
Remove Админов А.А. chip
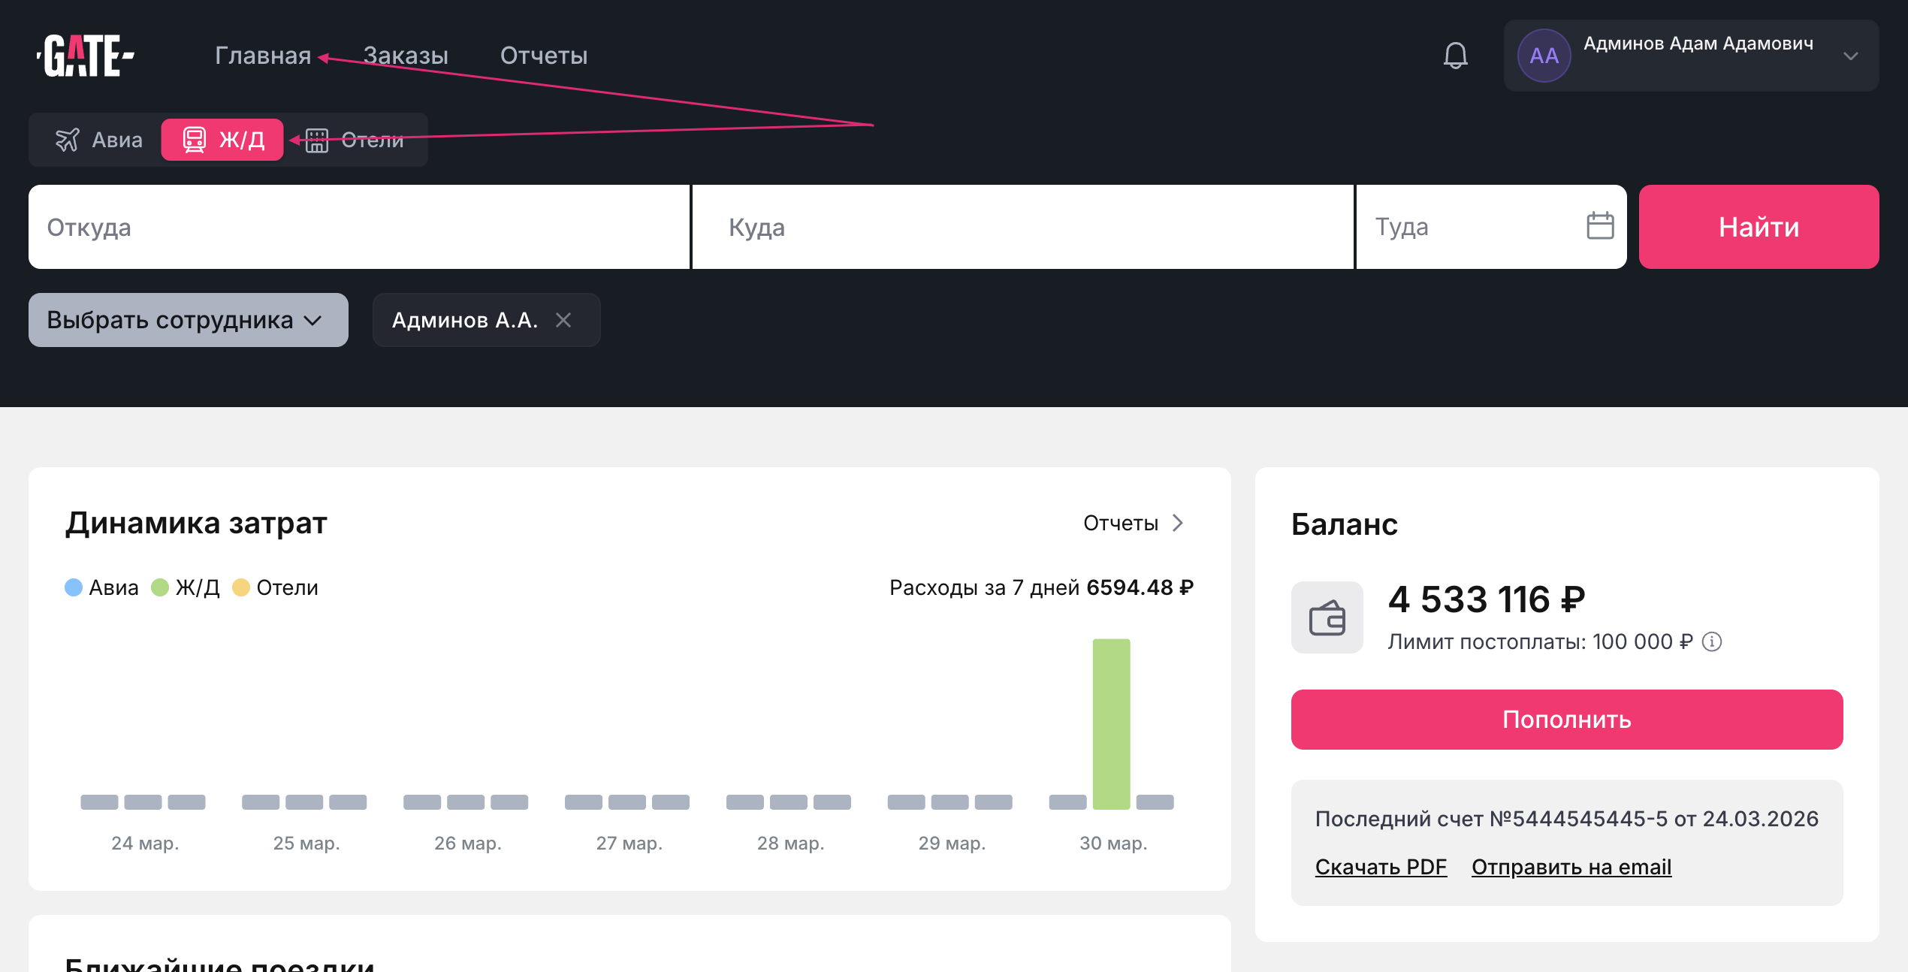point(563,320)
